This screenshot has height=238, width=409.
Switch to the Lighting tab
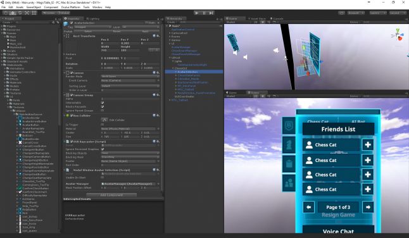click(92, 19)
